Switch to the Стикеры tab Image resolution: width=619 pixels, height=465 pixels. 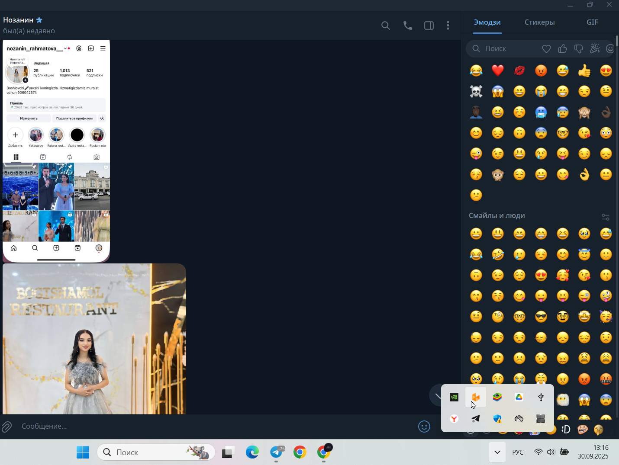[539, 22]
